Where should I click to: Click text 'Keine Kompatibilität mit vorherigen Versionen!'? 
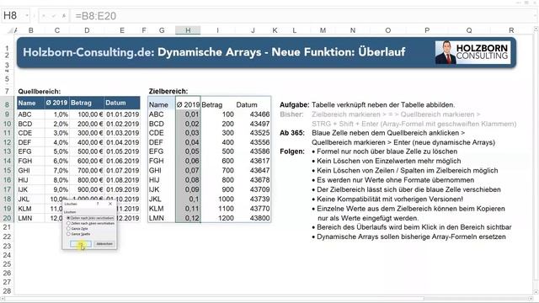tap(390, 199)
